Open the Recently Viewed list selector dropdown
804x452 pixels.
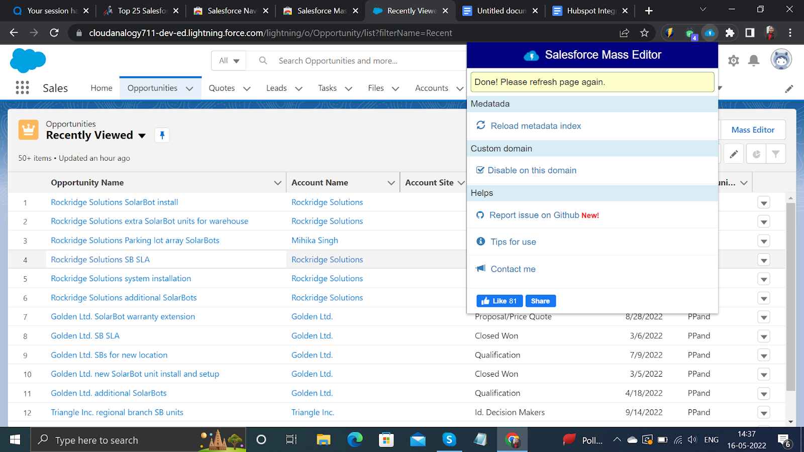(142, 136)
